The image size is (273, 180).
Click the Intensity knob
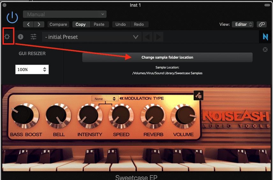pyautogui.click(x=90, y=116)
